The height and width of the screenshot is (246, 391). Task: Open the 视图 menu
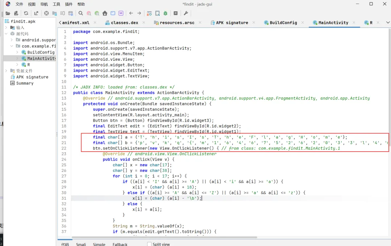31,4
